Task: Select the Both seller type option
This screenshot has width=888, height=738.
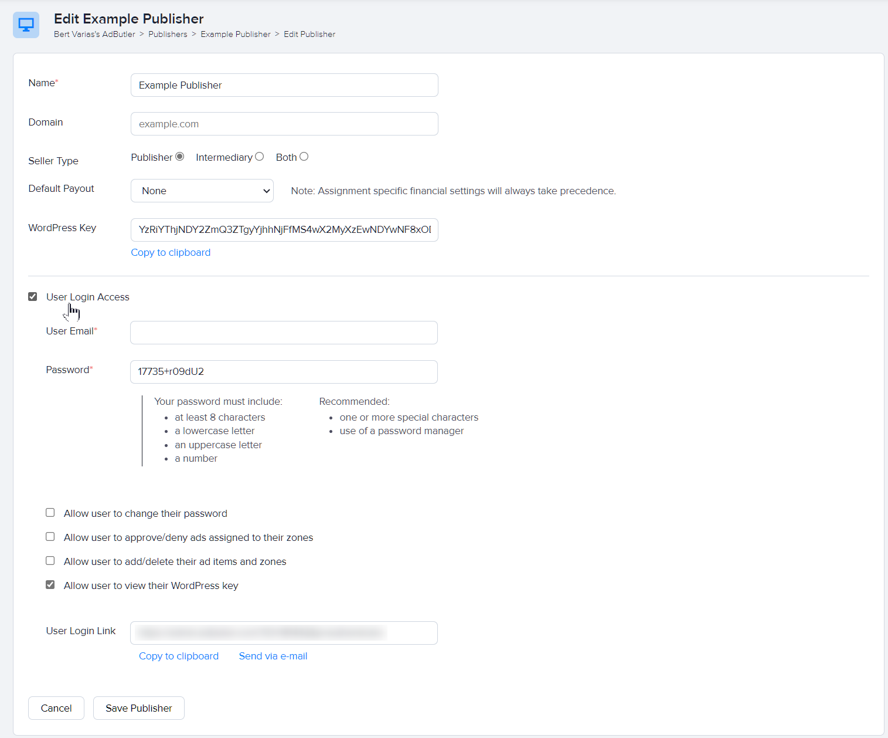Action: 304,156
